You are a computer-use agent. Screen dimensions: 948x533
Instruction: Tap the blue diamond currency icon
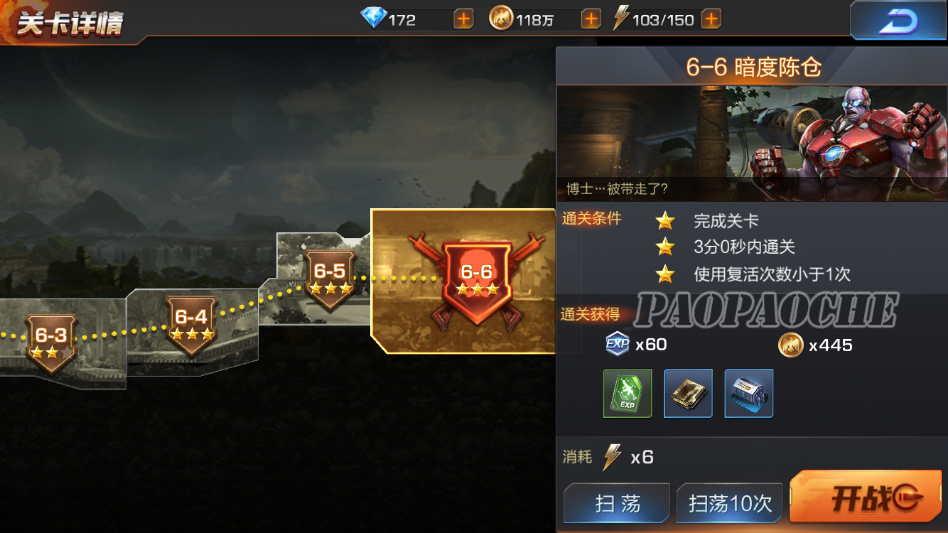click(373, 18)
